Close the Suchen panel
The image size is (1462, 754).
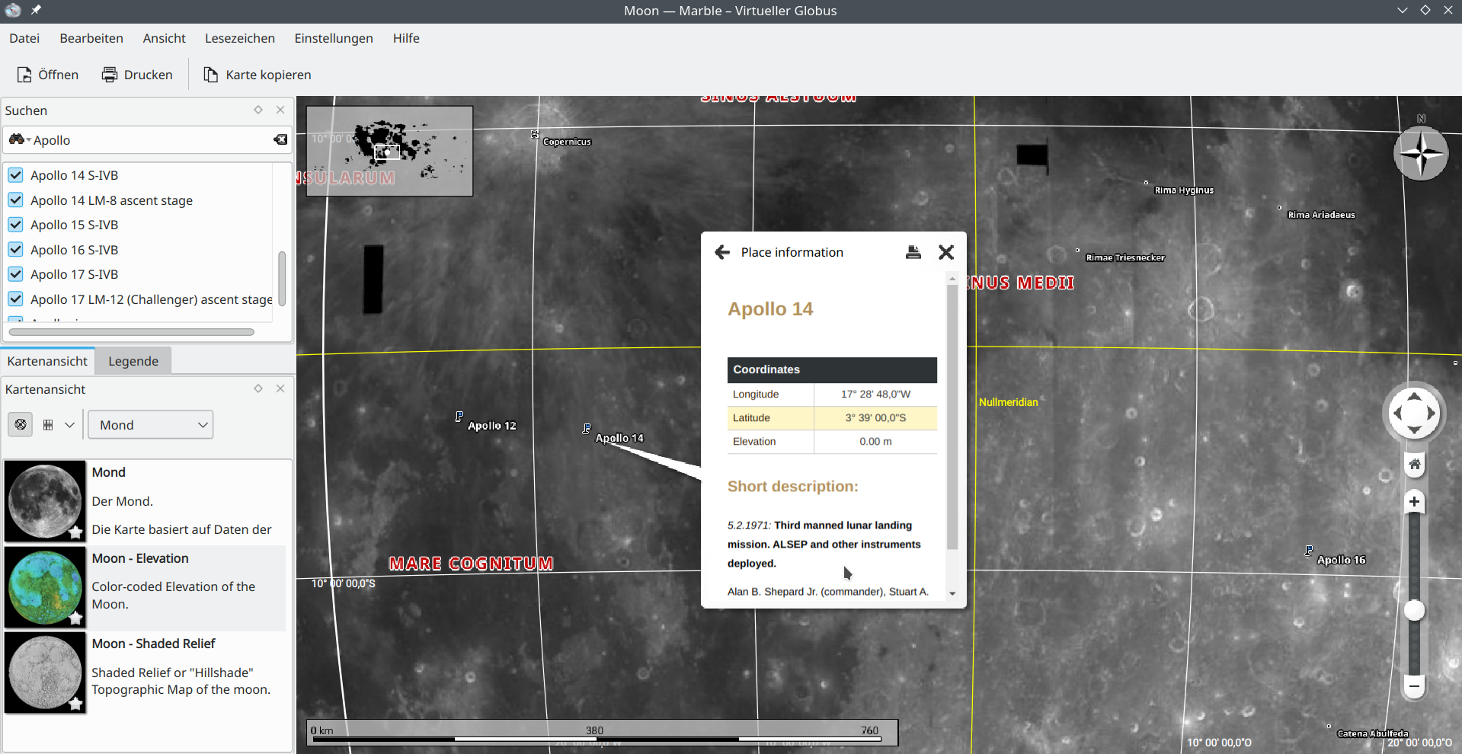tap(280, 110)
